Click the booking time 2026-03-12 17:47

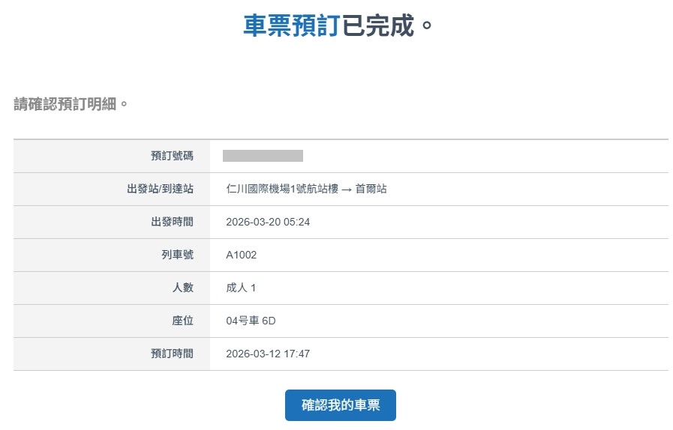tap(268, 354)
